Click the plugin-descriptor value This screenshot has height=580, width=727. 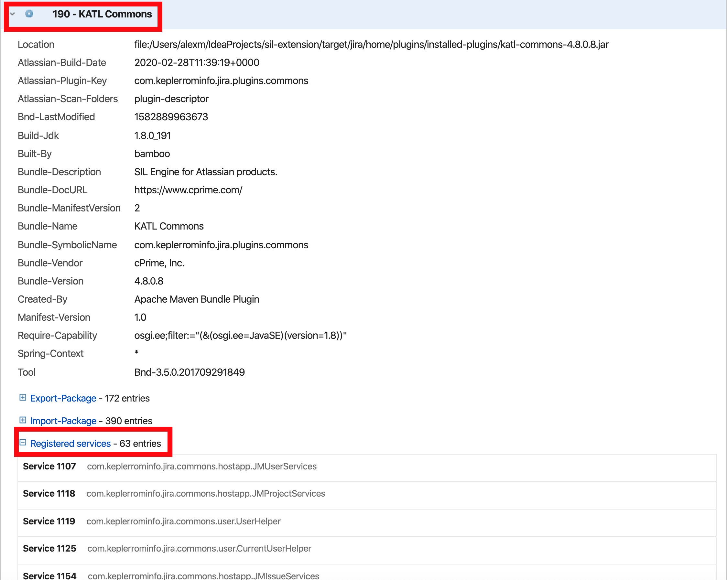[171, 99]
